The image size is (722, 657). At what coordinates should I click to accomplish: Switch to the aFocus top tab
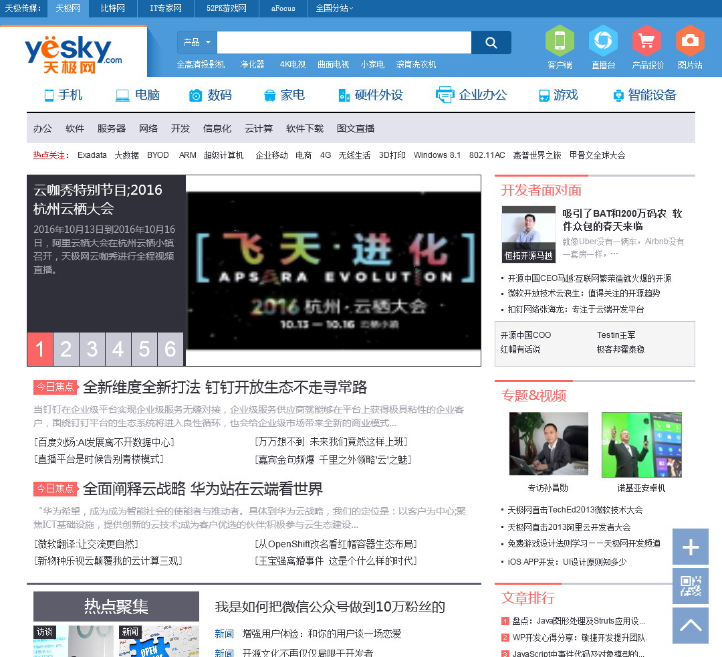pos(283,8)
